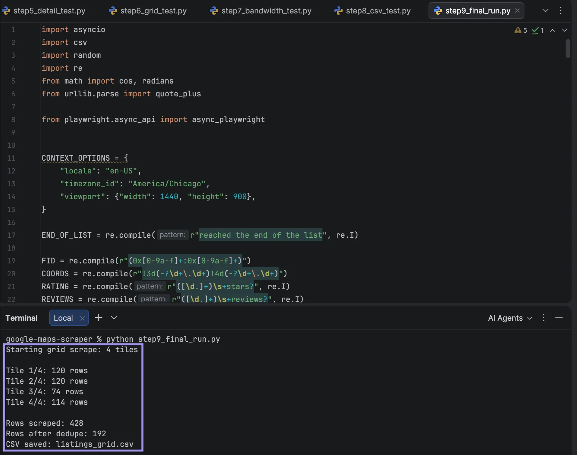577x455 pixels.
Task: Click 'Tile 2/4: 120 rows' output line
Action: point(47,381)
